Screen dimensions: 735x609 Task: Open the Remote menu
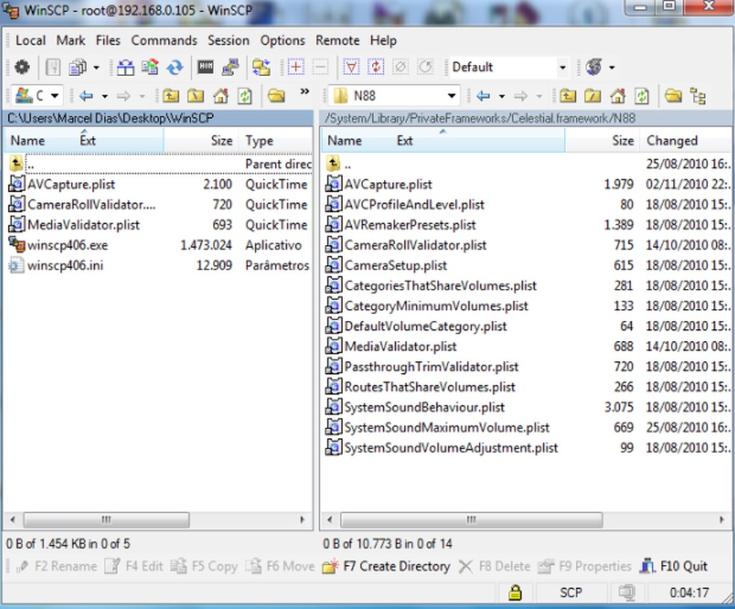[338, 40]
